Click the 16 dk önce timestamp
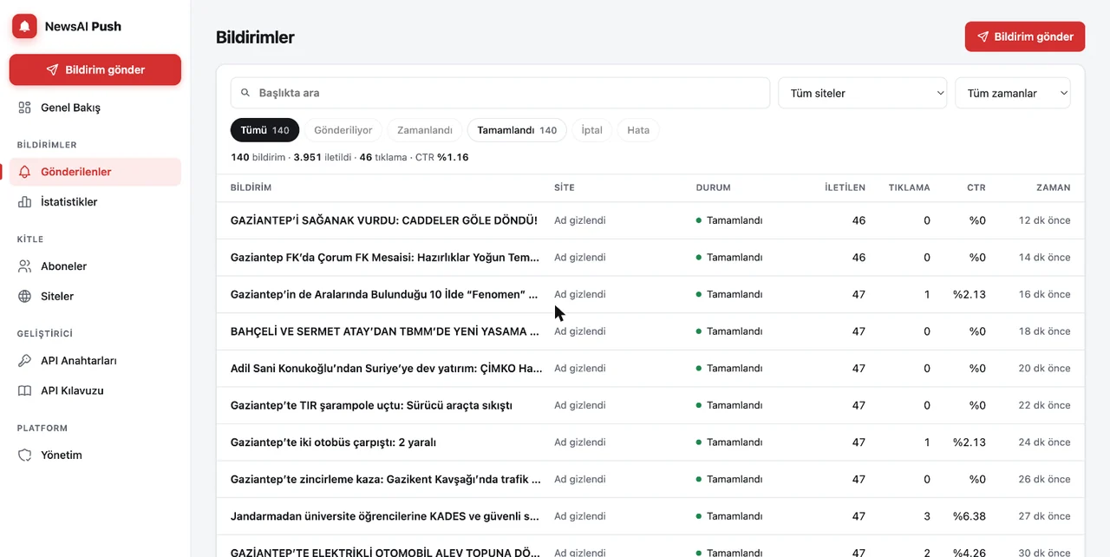The height and width of the screenshot is (557, 1110). [1045, 294]
